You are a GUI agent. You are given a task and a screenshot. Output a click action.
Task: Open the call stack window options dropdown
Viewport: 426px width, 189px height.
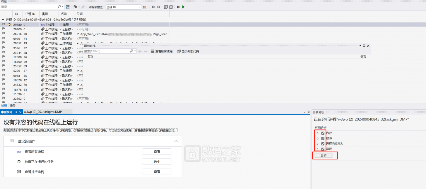click(360, 46)
